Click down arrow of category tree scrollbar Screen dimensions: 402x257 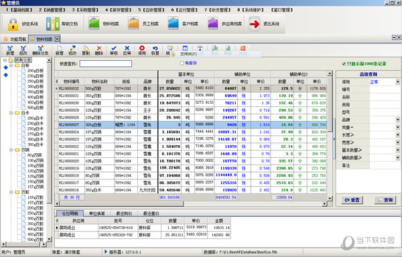[x=49, y=239]
